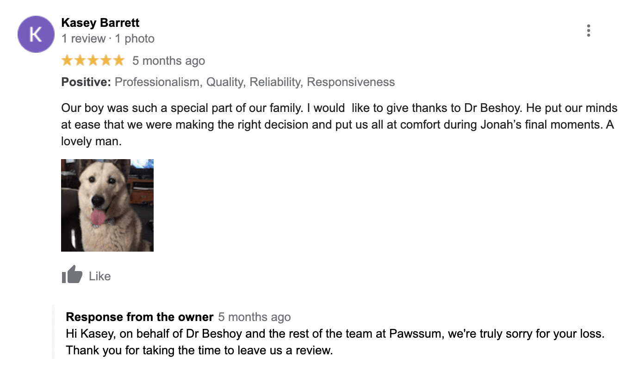The width and height of the screenshot is (634, 383).
Task: Click the owner's reply text mentioning Pawssum
Action: pyautogui.click(x=336, y=342)
